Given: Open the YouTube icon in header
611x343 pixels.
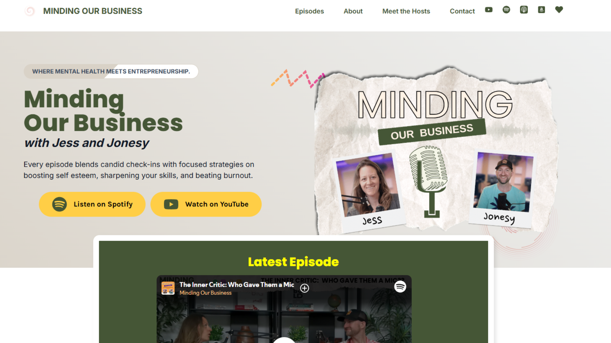Looking at the screenshot, I should click(489, 10).
